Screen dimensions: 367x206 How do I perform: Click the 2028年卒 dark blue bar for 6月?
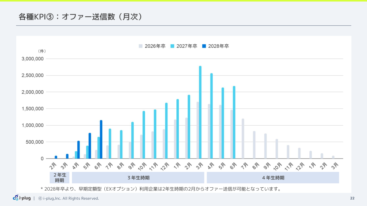click(x=101, y=139)
